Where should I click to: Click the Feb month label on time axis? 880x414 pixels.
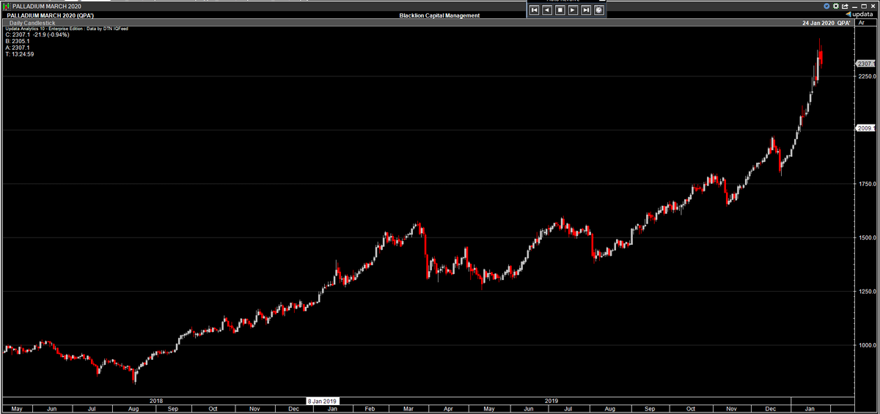point(370,409)
